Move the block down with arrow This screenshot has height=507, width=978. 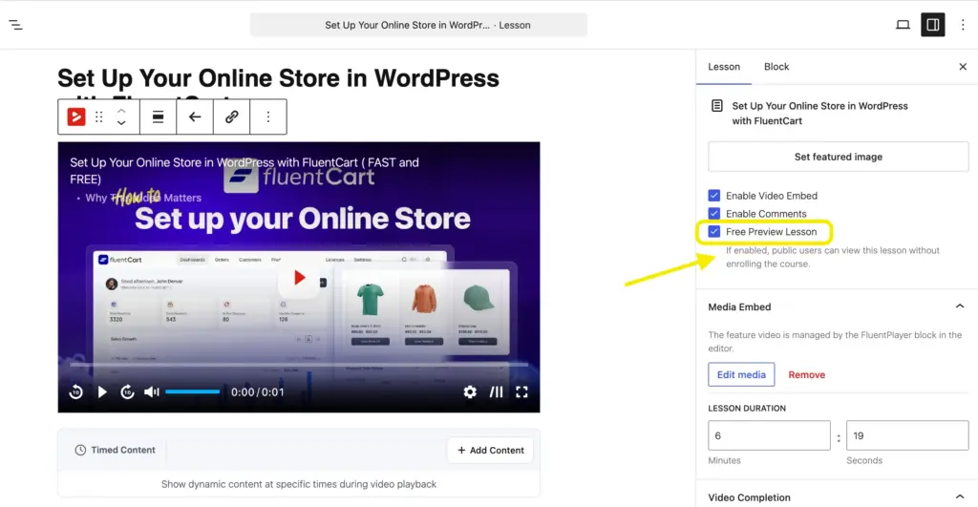(x=121, y=123)
